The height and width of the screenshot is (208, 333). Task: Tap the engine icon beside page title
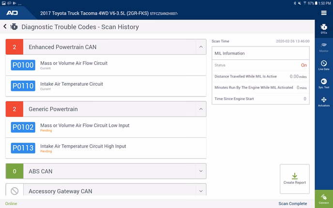coord(14,27)
